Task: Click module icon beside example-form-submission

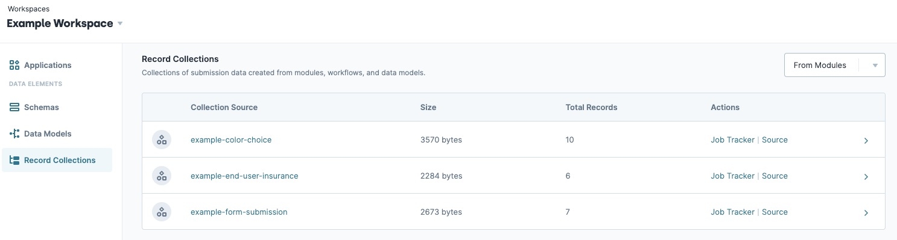Action: click(162, 212)
